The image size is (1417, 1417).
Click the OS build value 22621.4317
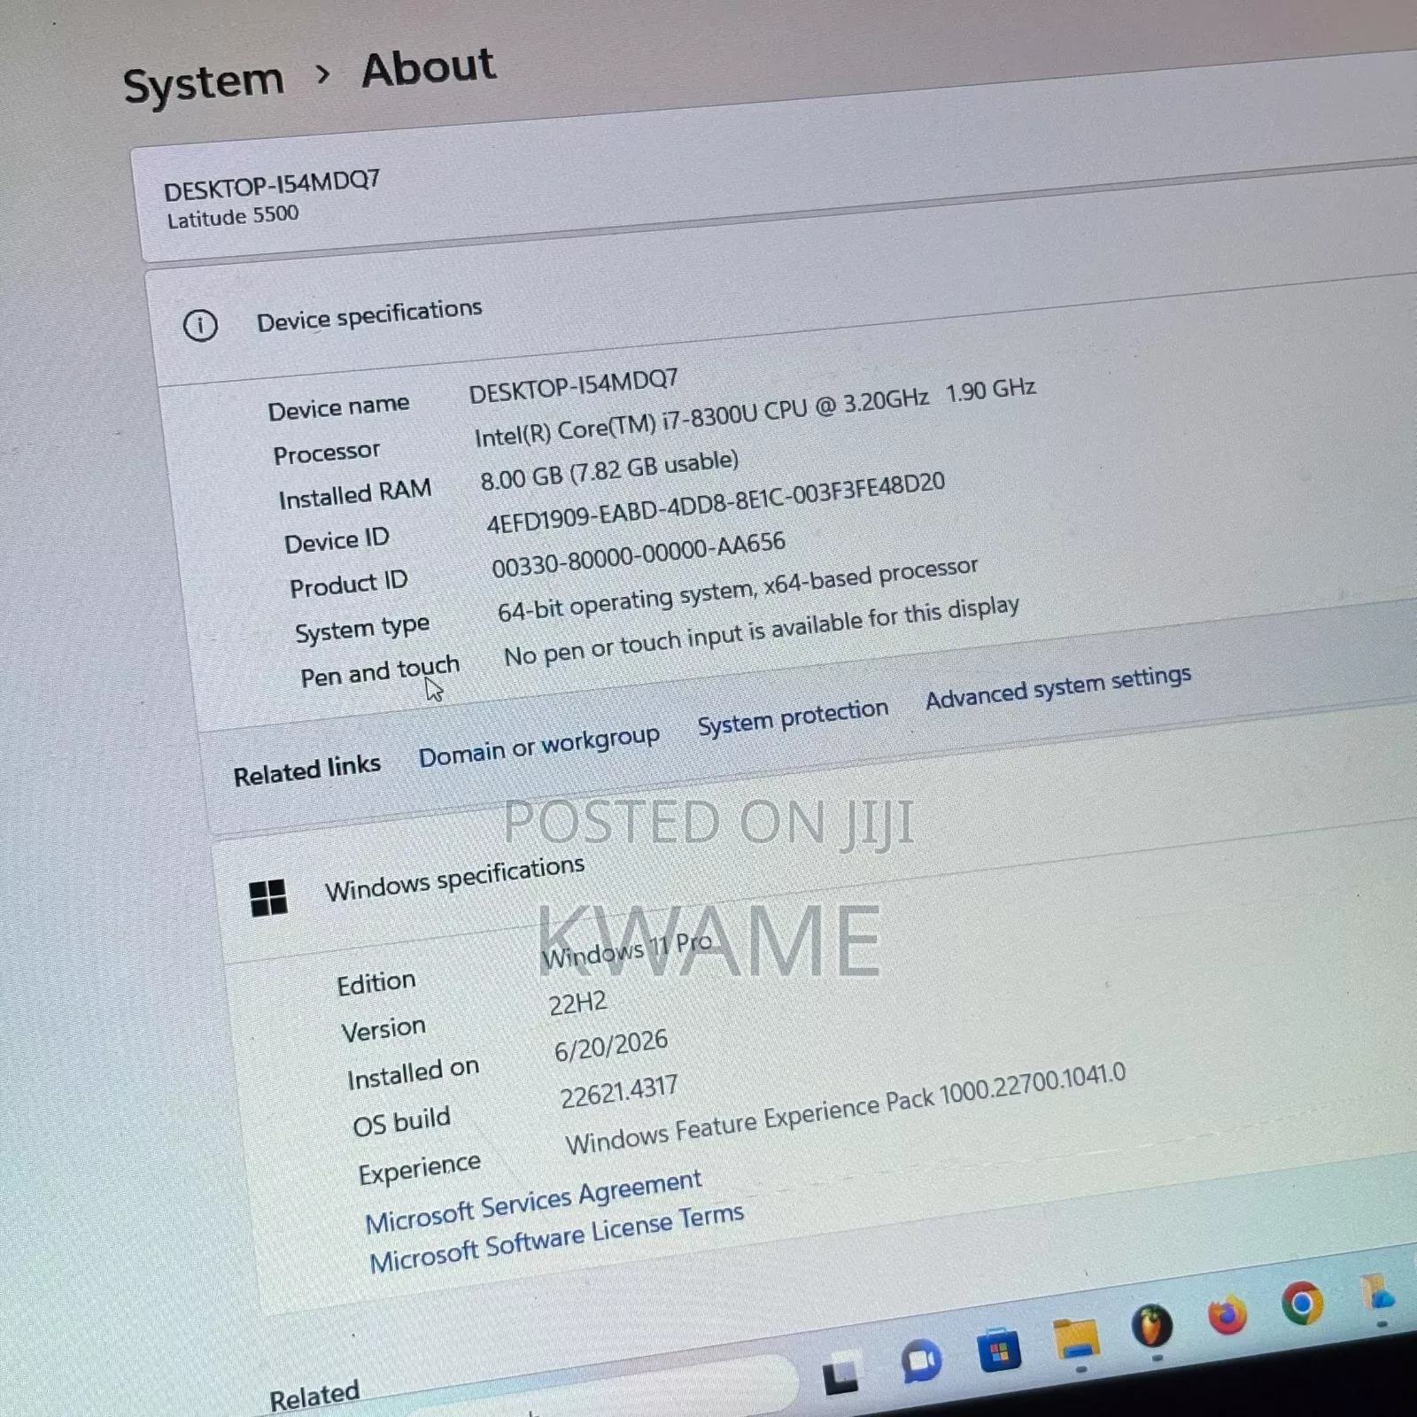pos(619,1092)
